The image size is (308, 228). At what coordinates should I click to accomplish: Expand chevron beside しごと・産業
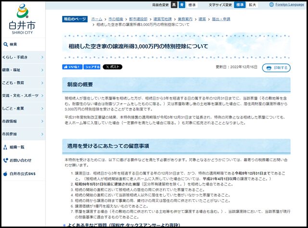(x=42, y=108)
